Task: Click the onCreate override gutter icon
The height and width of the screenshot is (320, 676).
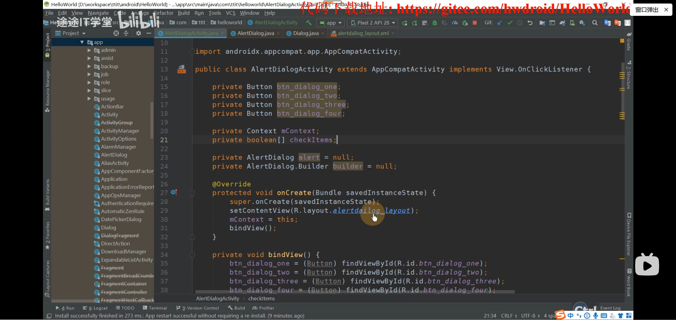Action: [x=174, y=192]
